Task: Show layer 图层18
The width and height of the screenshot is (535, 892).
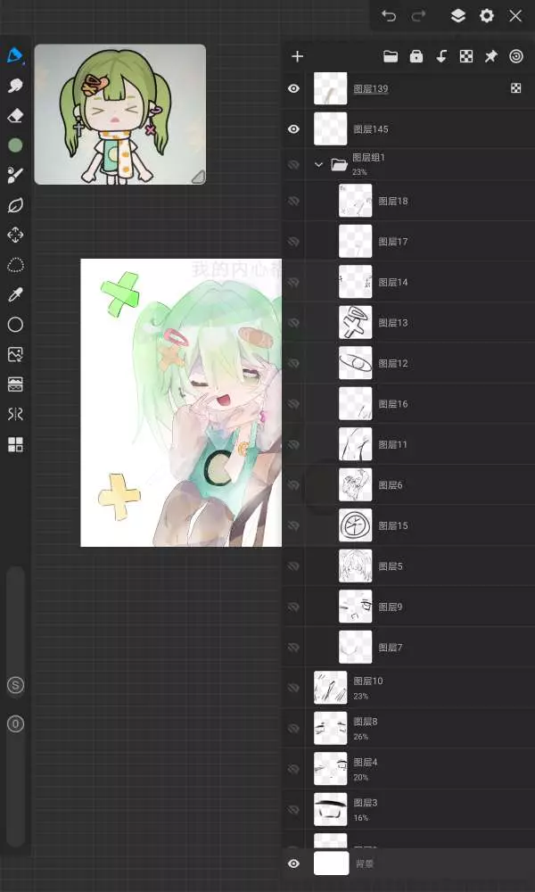Action: (293, 201)
